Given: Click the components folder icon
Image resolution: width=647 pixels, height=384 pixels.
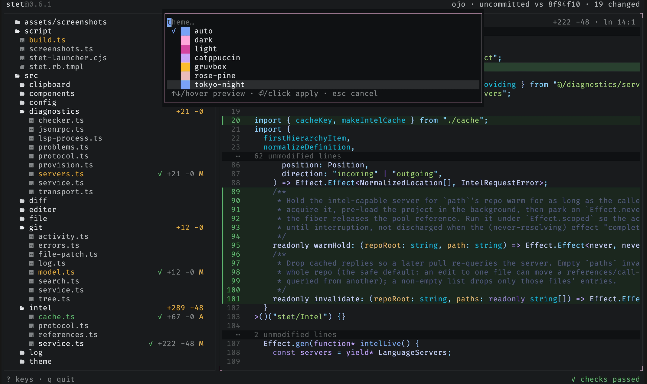Looking at the screenshot, I should click(x=22, y=94).
